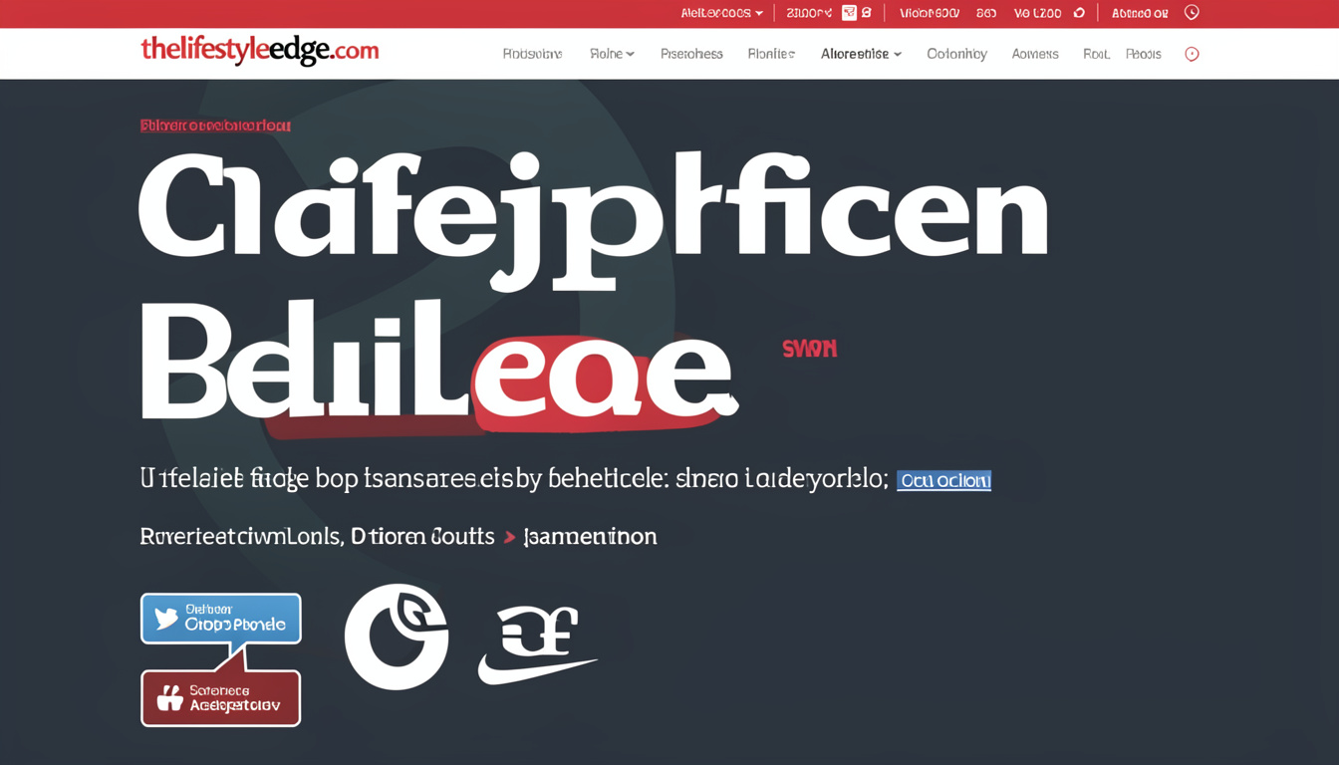Image resolution: width=1339 pixels, height=765 pixels.
Task: Open the Roine dropdown menu
Action: (x=612, y=54)
